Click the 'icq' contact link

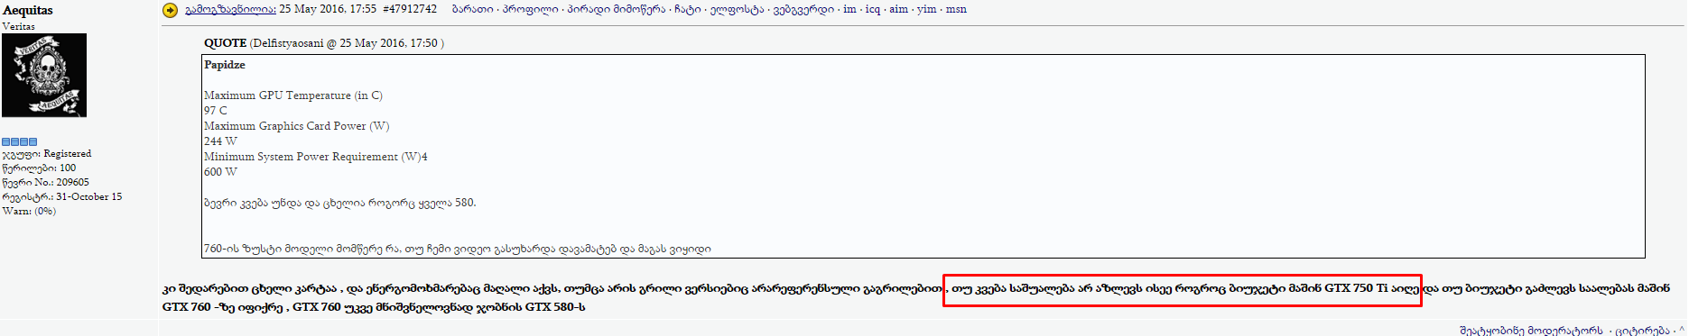pyautogui.click(x=873, y=9)
